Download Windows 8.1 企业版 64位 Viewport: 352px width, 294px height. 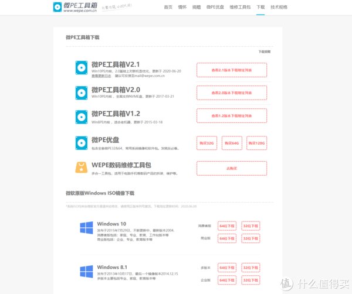pyautogui.click(x=227, y=281)
